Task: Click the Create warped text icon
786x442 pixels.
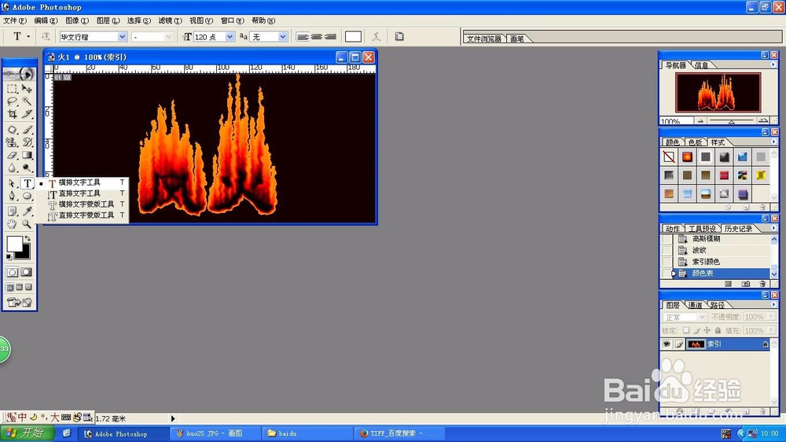Action: click(x=376, y=36)
